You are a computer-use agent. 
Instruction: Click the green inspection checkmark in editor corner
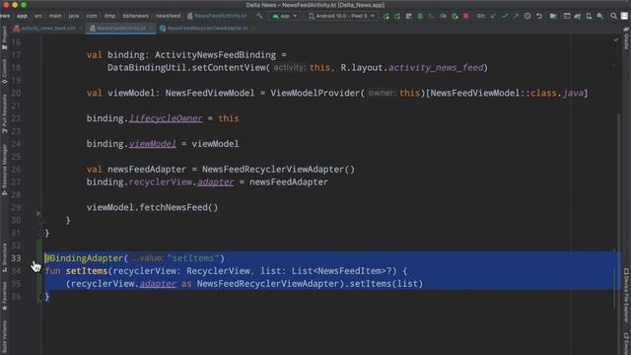[x=615, y=39]
